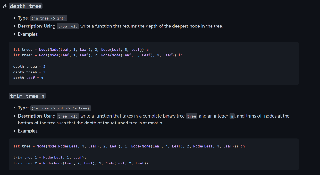
Task: Click the 'depth treeb = 3' line
Action: pyautogui.click(x=29, y=72)
